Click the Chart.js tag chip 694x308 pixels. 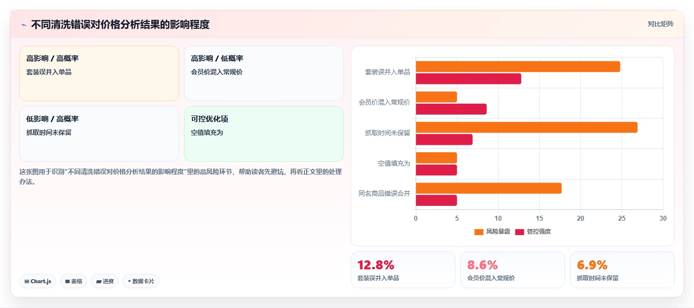[x=38, y=281]
